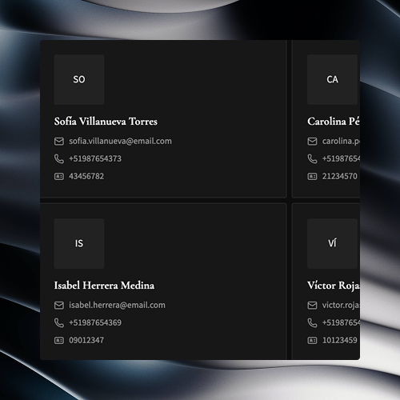Viewport: 400px width, 400px height.
Task: Click mail icon beside isabel.herrera@email.com
Action: click(x=59, y=306)
